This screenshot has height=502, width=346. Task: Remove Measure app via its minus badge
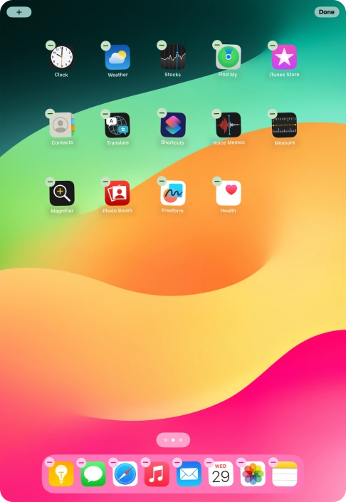click(273, 113)
